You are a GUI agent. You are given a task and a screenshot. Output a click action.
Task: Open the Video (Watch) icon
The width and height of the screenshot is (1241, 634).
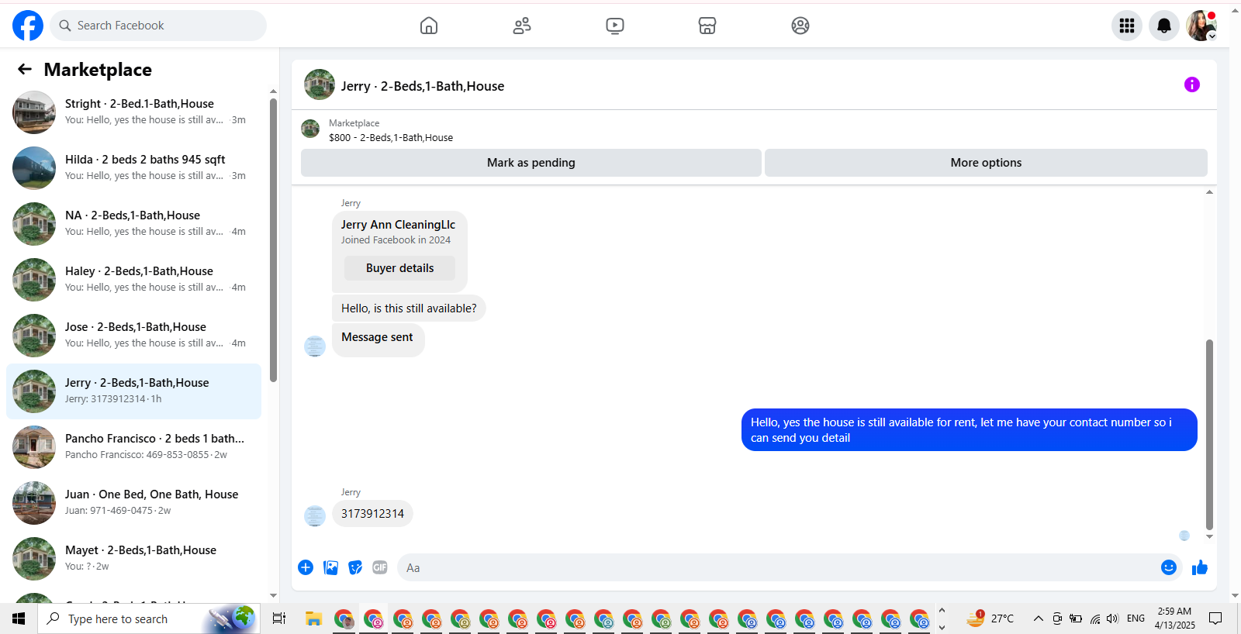click(x=615, y=26)
